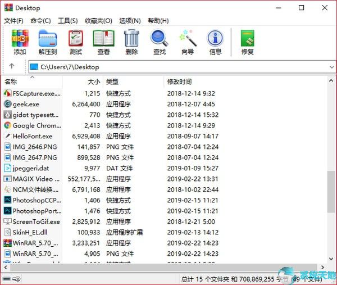Click the IMG_2646.PNG image icon
This screenshot has height=285, width=337.
point(7,147)
